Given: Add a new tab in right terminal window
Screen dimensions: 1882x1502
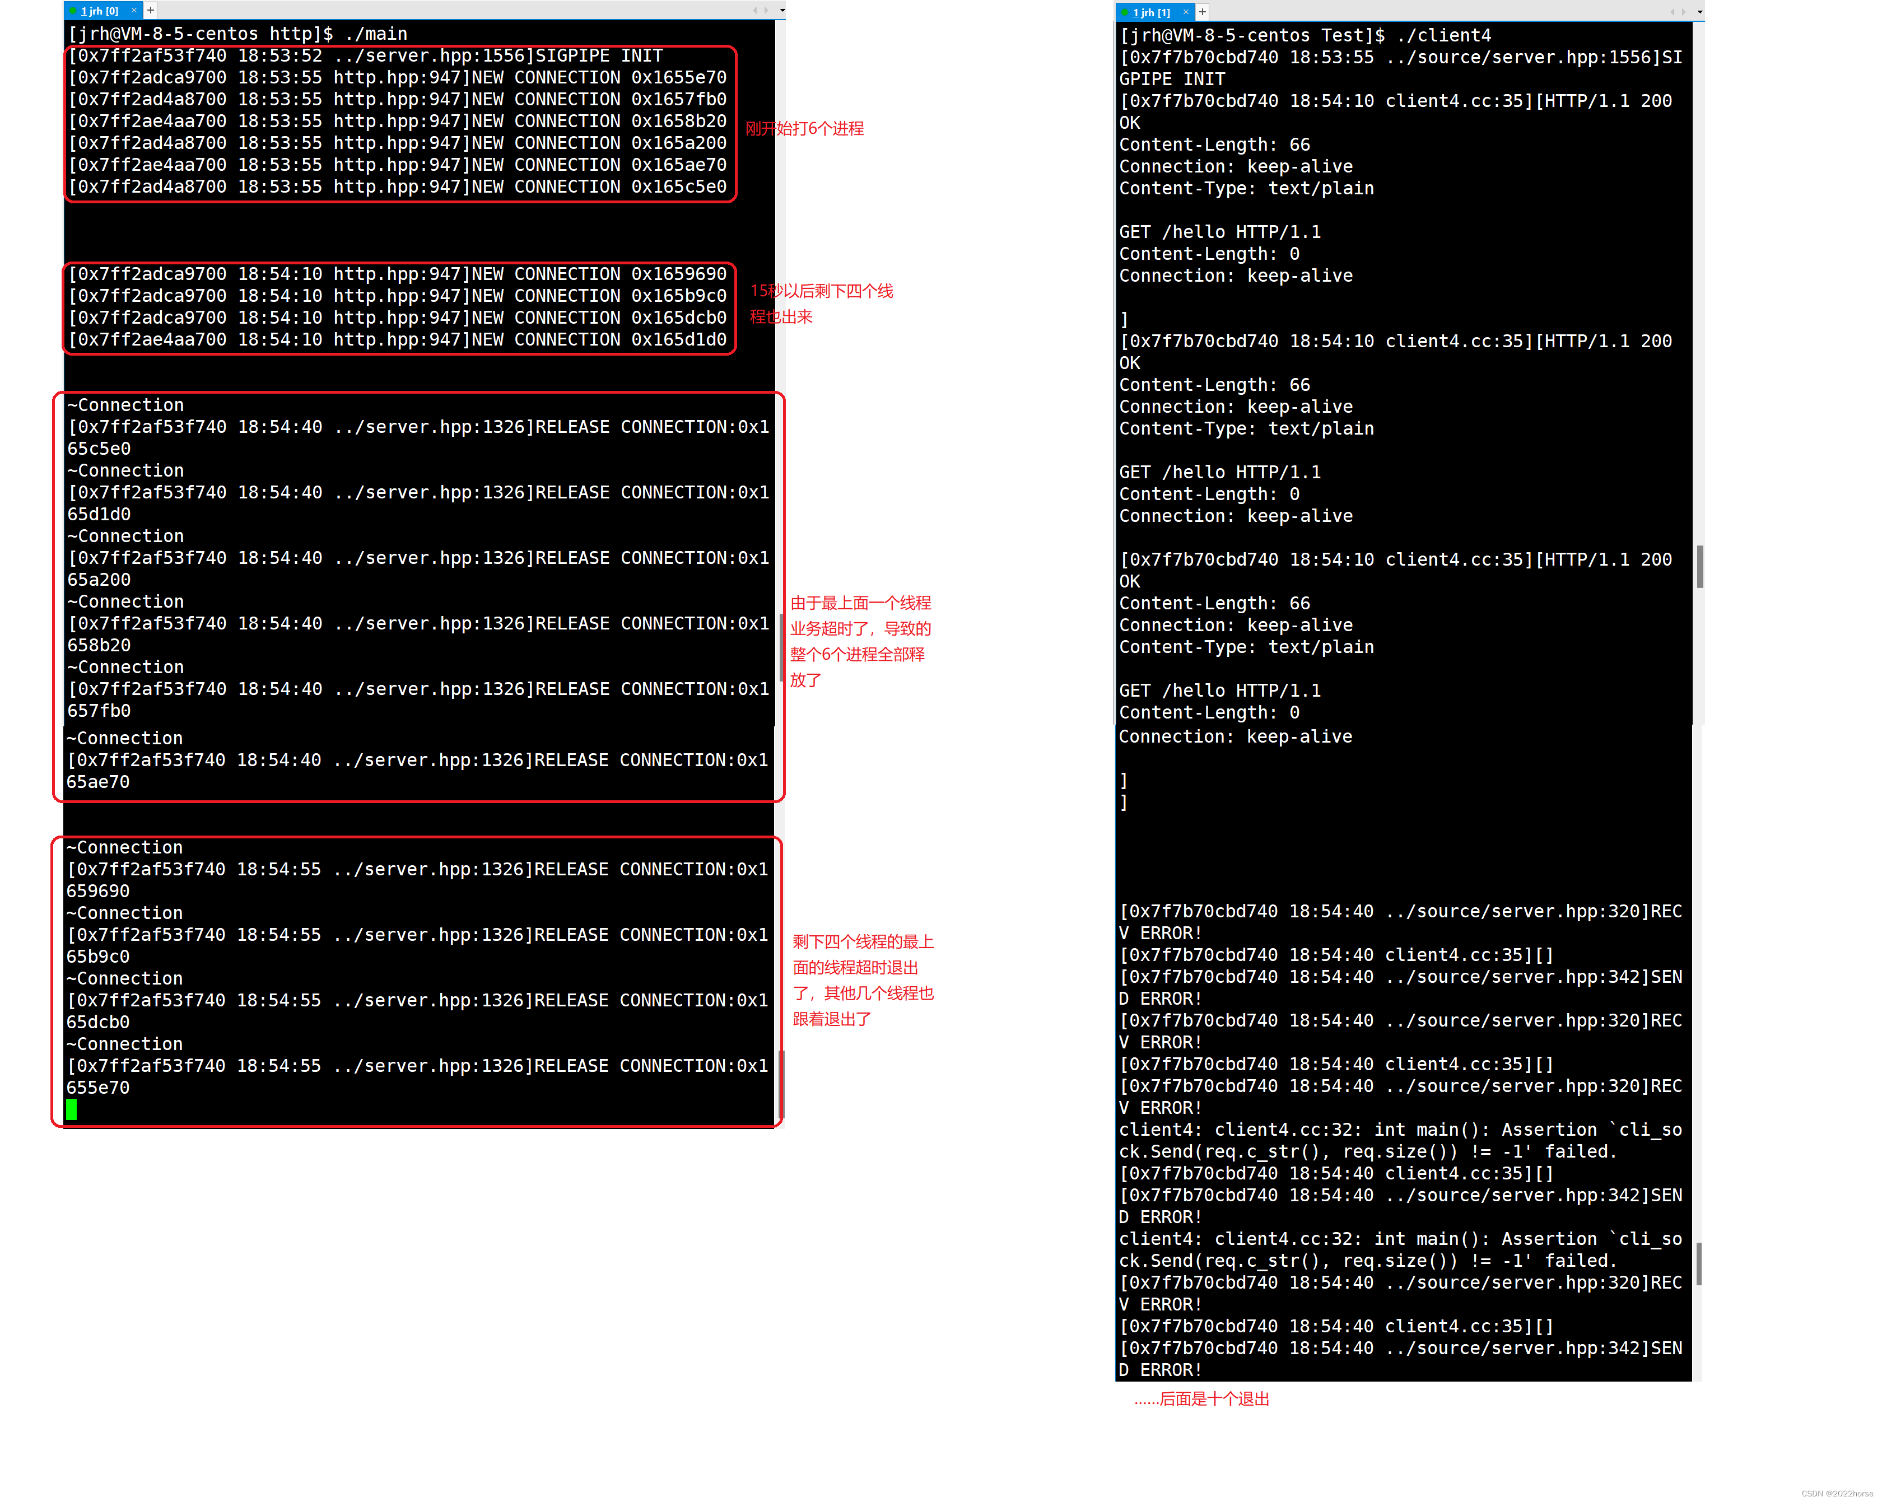Looking at the screenshot, I should tap(1202, 12).
